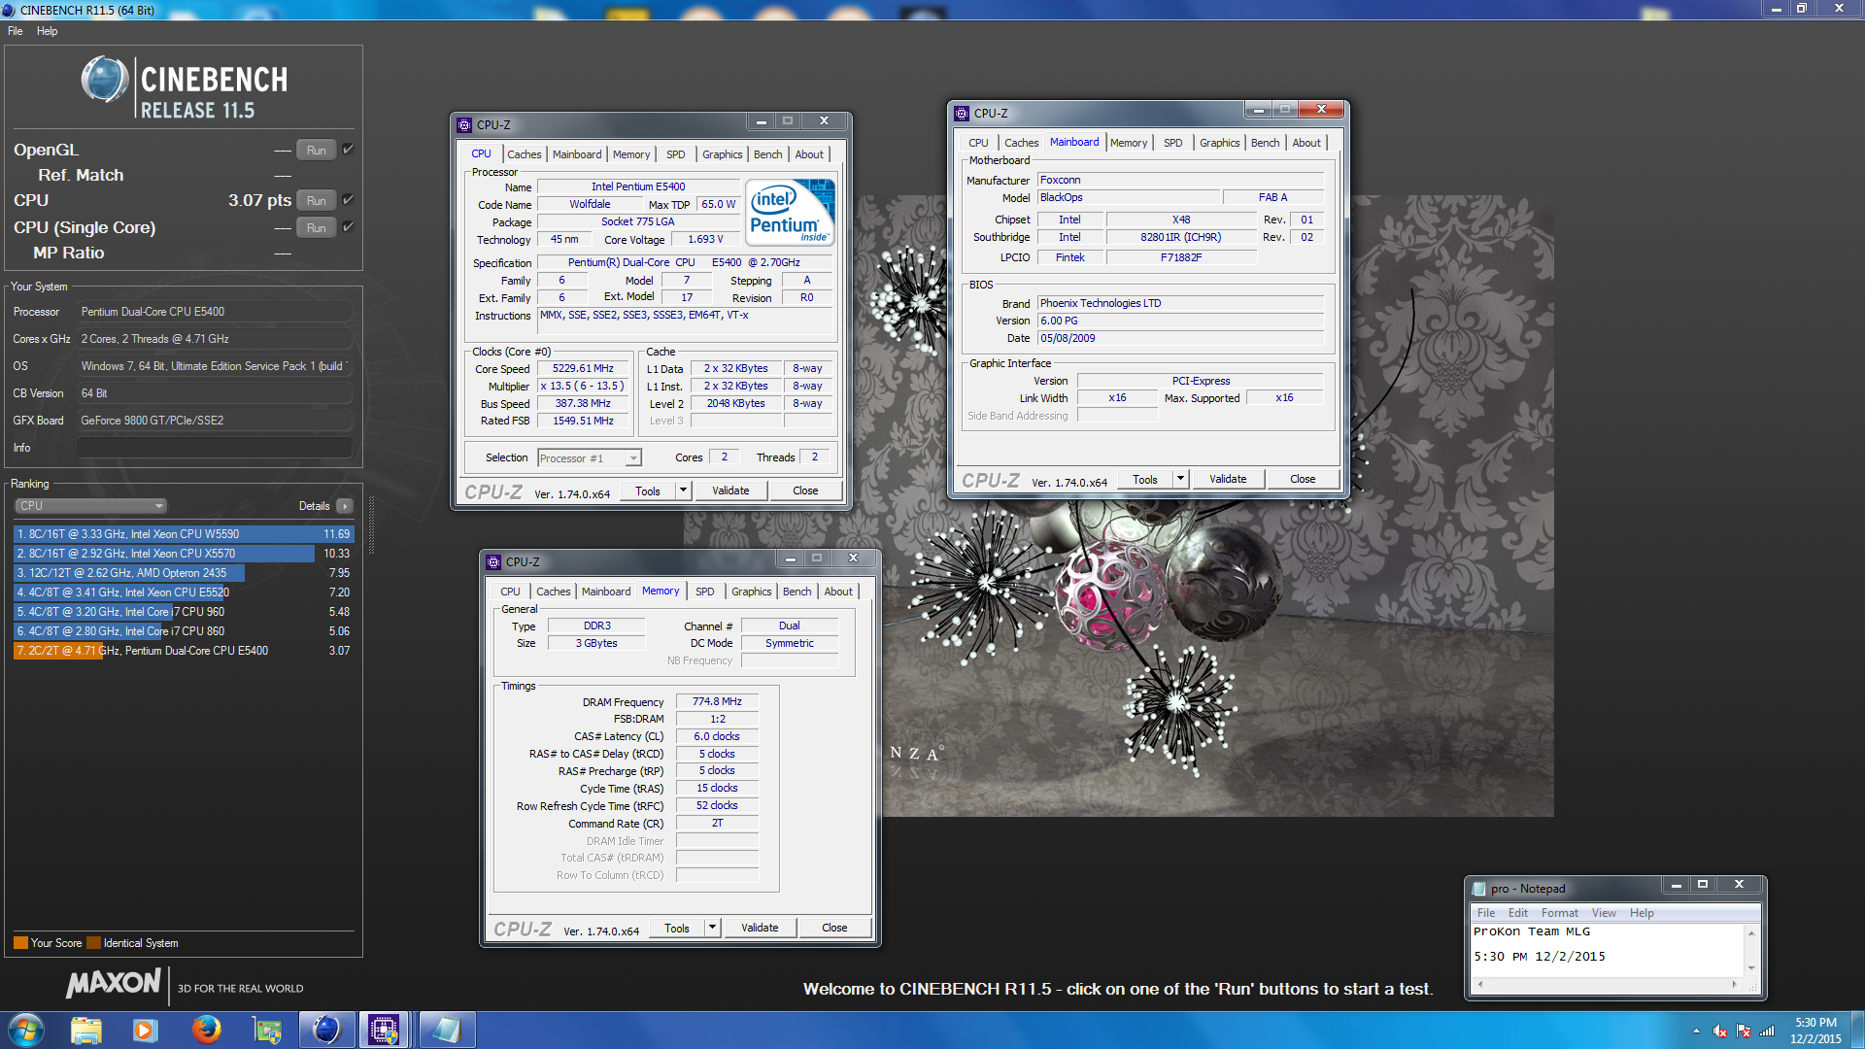Image resolution: width=1865 pixels, height=1049 pixels.
Task: Open Notepad Edit menu
Action: [1517, 913]
